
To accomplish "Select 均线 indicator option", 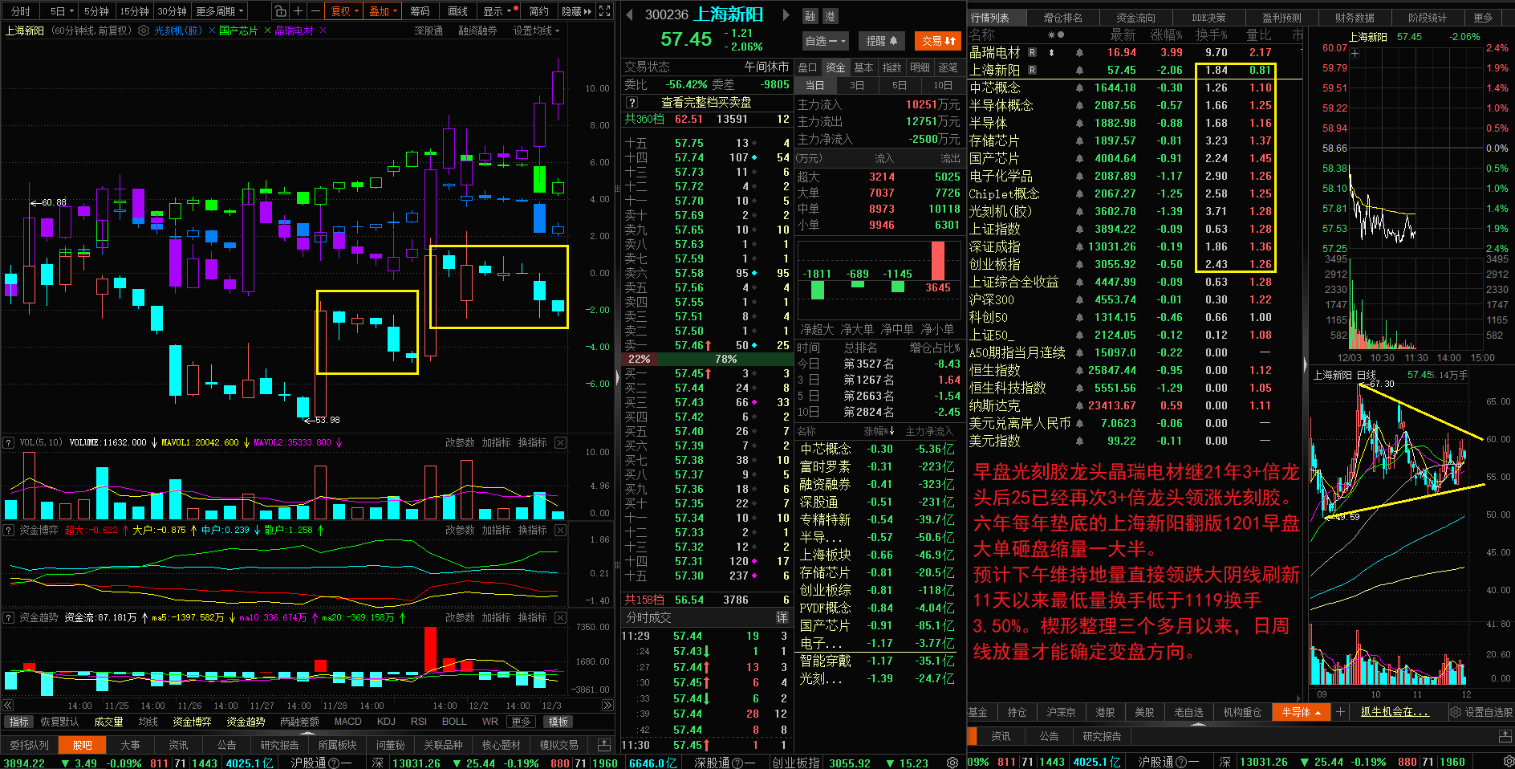I will point(148,722).
